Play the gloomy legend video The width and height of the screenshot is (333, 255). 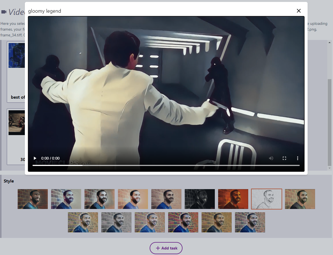click(35, 158)
